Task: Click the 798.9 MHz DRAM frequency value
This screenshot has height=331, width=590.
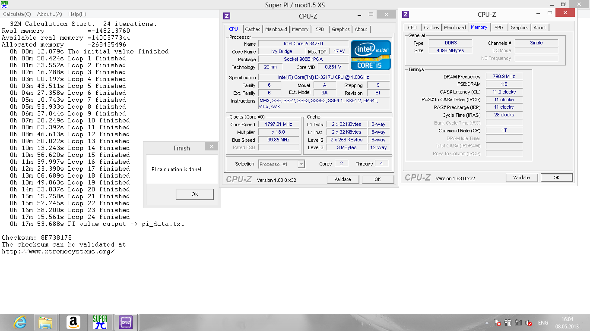Action: pyautogui.click(x=504, y=77)
